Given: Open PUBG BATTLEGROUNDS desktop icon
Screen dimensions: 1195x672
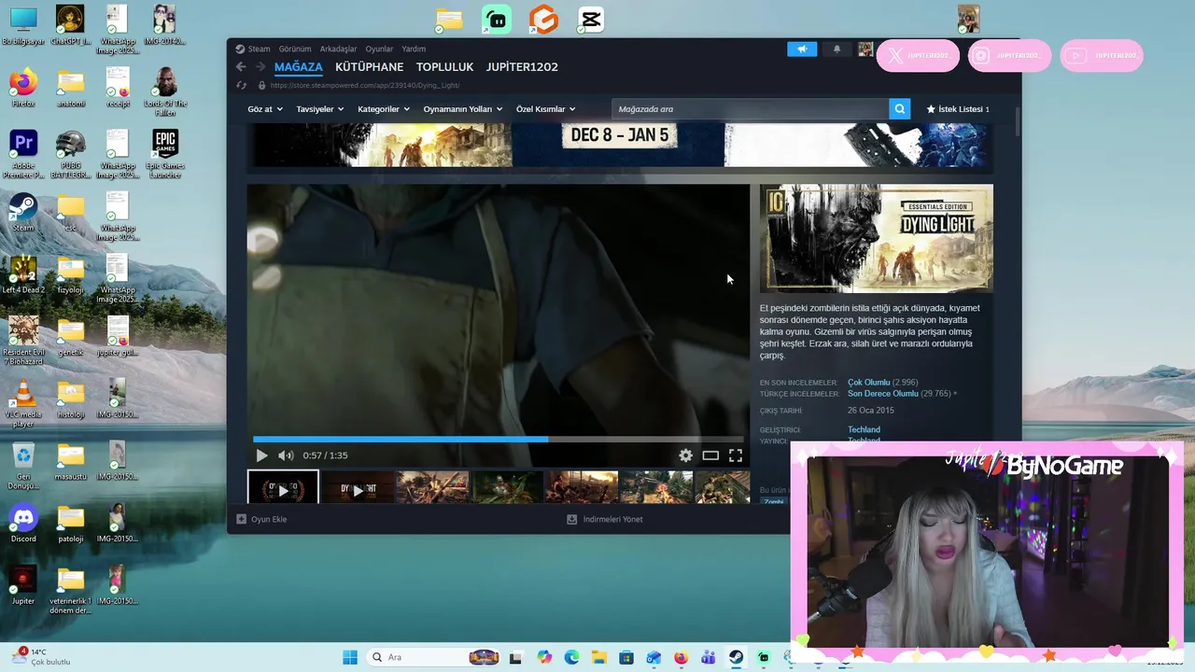Looking at the screenshot, I should (71, 154).
